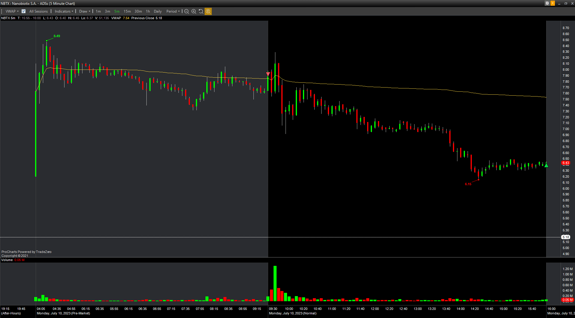Click the Monday, July 10, 2023 (Pre-Market) session label
Screen dimensions: 575x318
[63, 313]
